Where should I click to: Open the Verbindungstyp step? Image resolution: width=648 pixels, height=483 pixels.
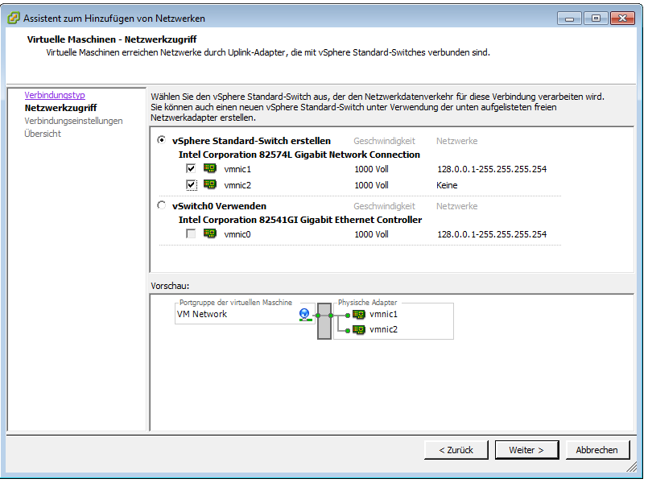(x=54, y=95)
